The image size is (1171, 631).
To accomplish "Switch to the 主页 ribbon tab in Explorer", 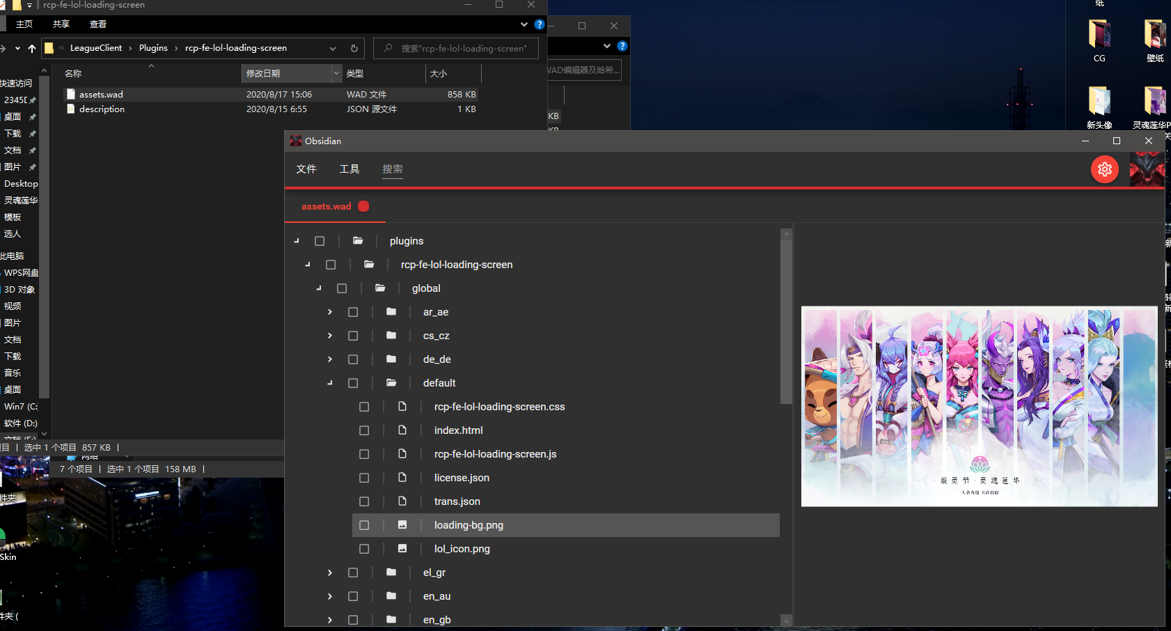I will click(x=24, y=24).
